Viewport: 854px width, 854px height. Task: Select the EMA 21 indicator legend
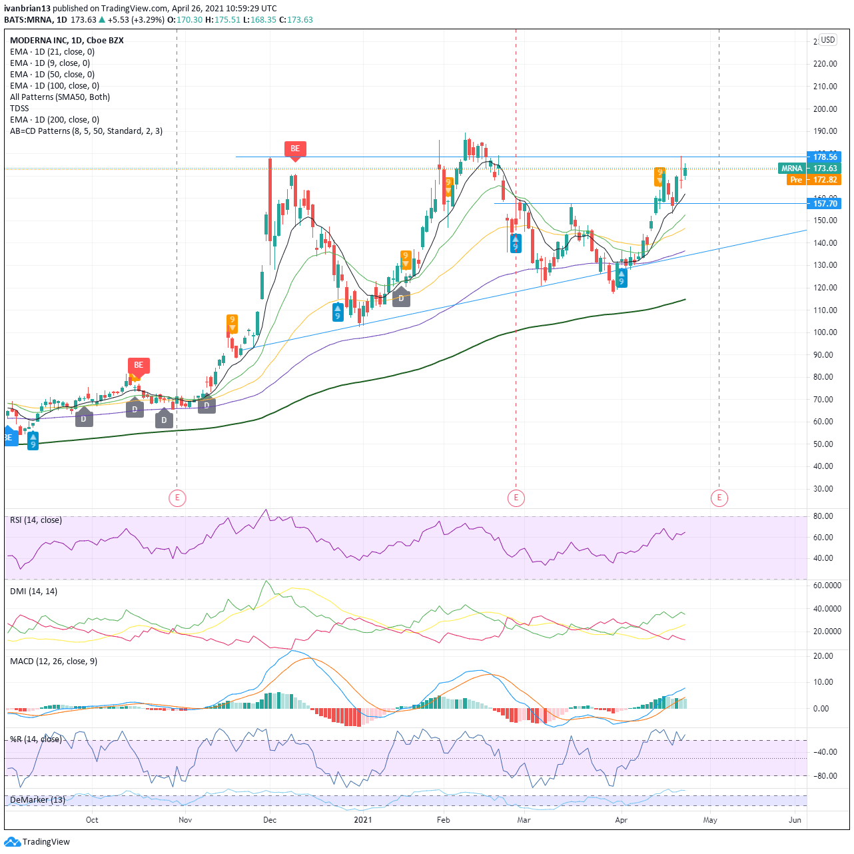(52, 52)
